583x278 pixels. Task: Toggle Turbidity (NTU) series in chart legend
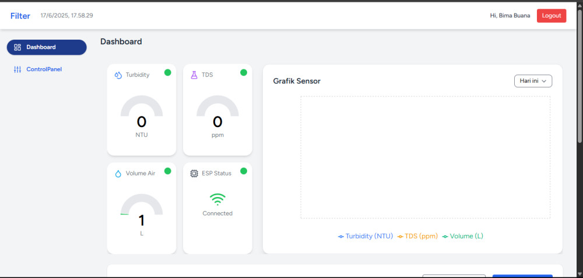pyautogui.click(x=366, y=237)
